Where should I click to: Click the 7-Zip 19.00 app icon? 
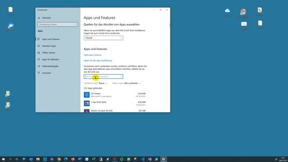[87, 103]
